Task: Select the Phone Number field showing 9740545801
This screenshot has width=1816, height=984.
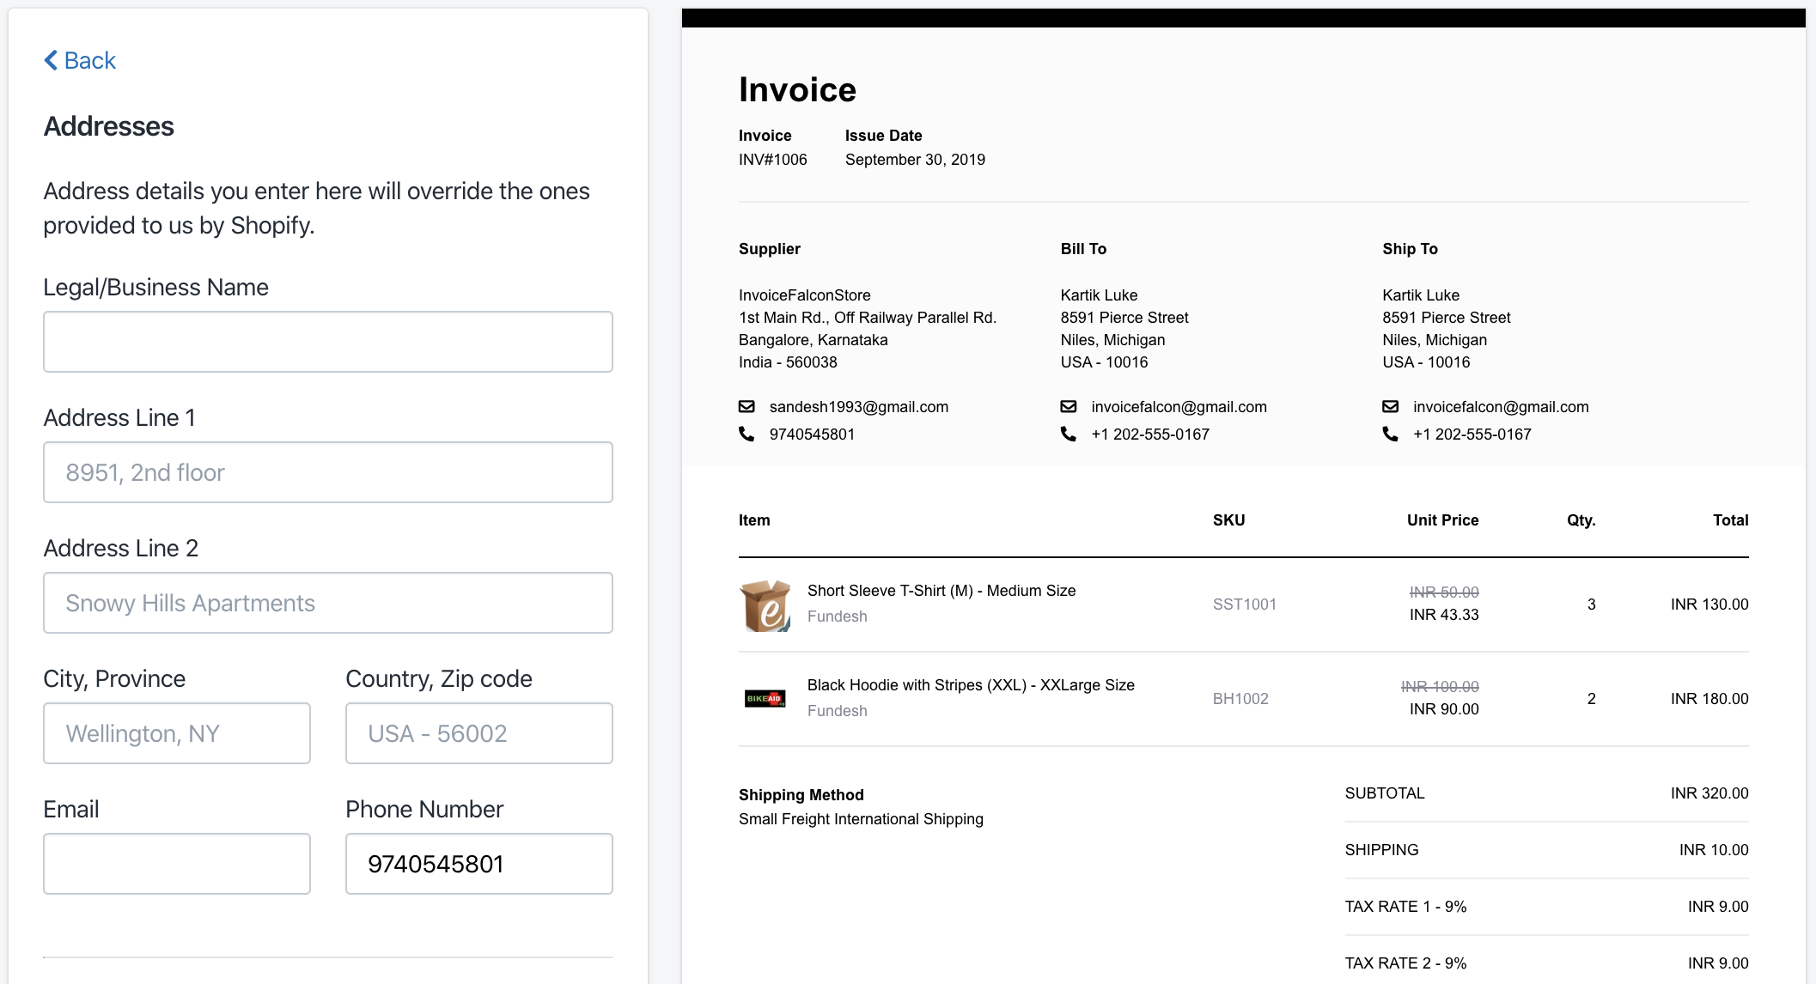Action: [x=478, y=863]
